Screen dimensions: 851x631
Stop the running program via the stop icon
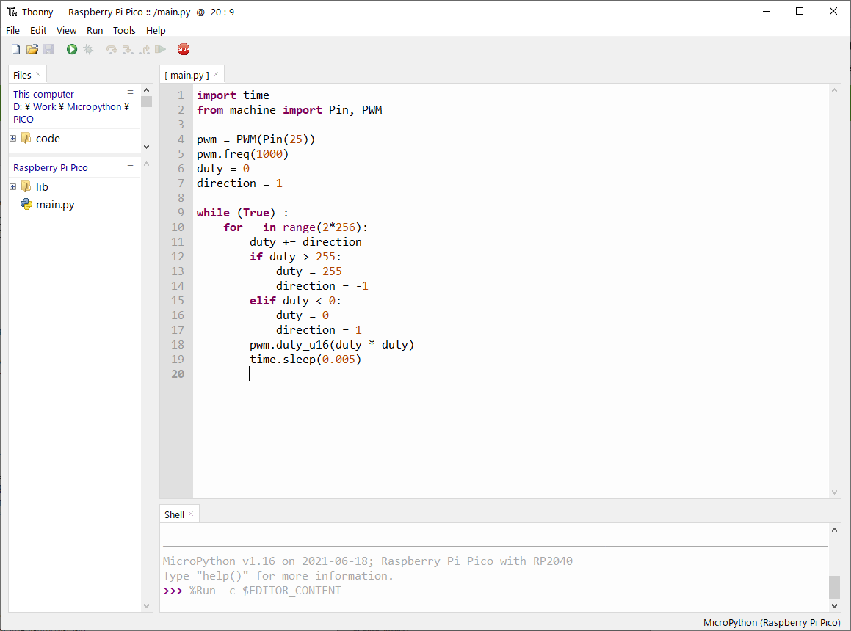[x=183, y=49]
